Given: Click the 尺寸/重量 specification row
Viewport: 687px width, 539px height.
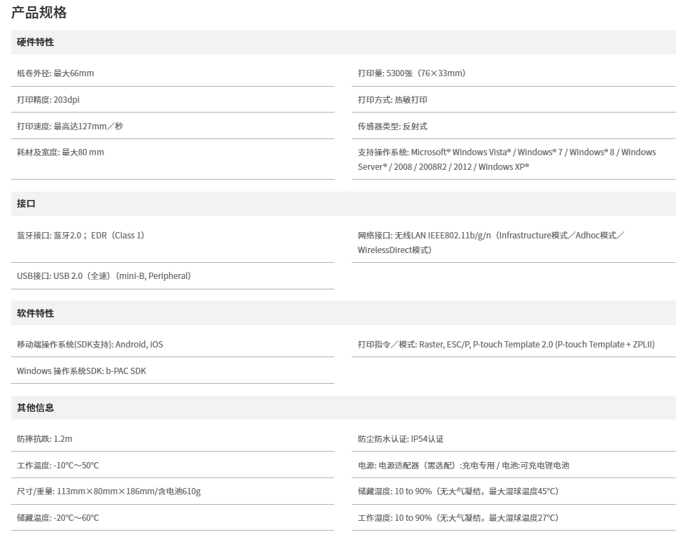Looking at the screenshot, I should [108, 491].
